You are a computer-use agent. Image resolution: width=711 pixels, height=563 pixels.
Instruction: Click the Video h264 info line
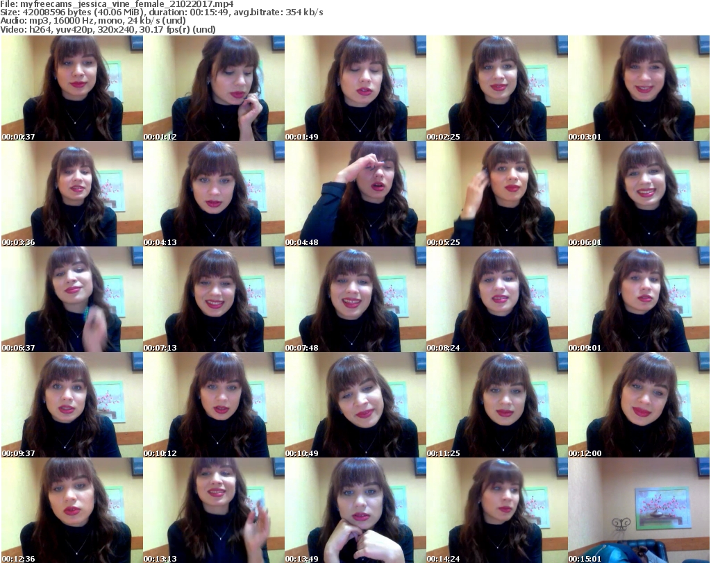[108, 29]
